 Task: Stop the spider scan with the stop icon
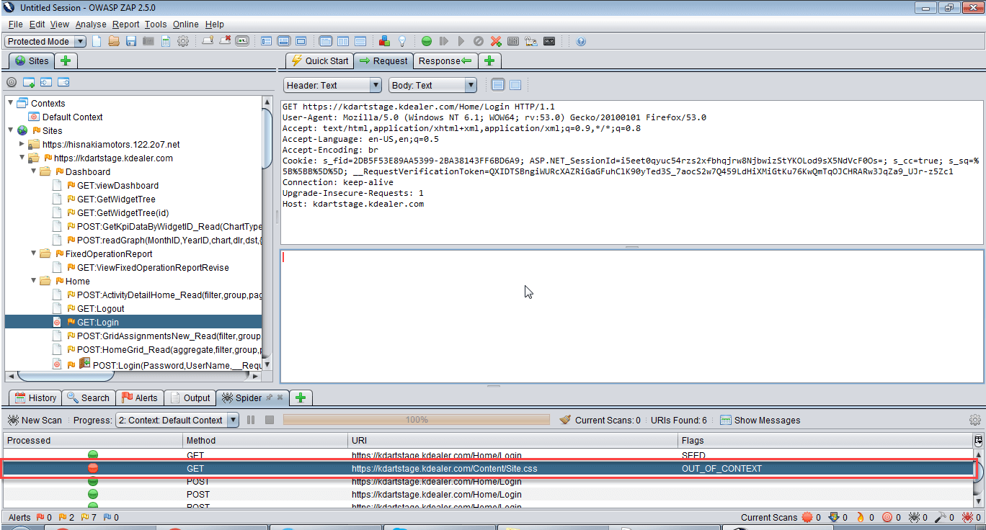point(270,420)
